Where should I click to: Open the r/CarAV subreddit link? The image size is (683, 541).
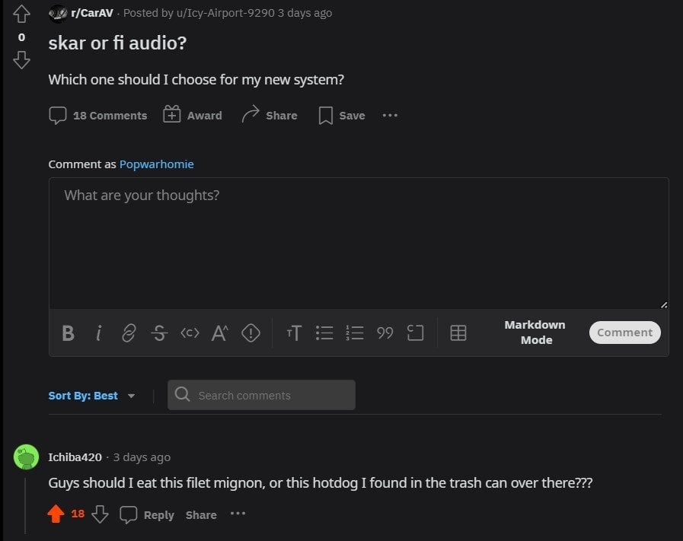pyautogui.click(x=91, y=13)
